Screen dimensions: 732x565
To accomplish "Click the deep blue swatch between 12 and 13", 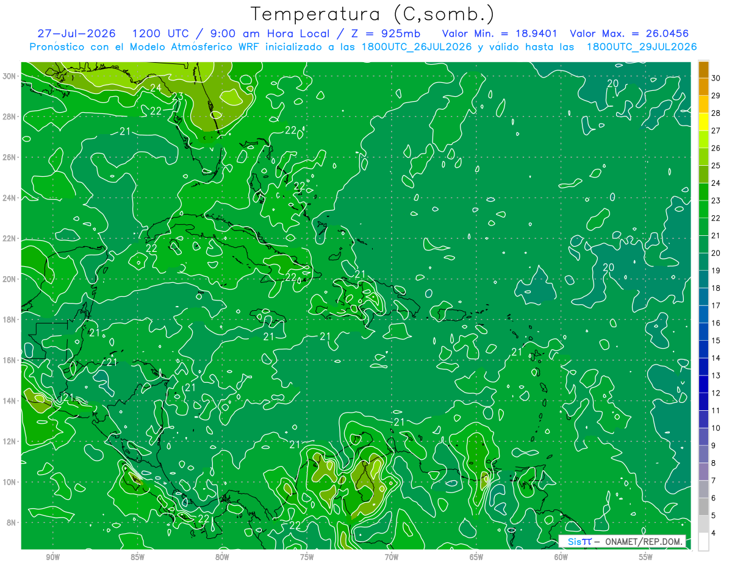I will click(703, 384).
